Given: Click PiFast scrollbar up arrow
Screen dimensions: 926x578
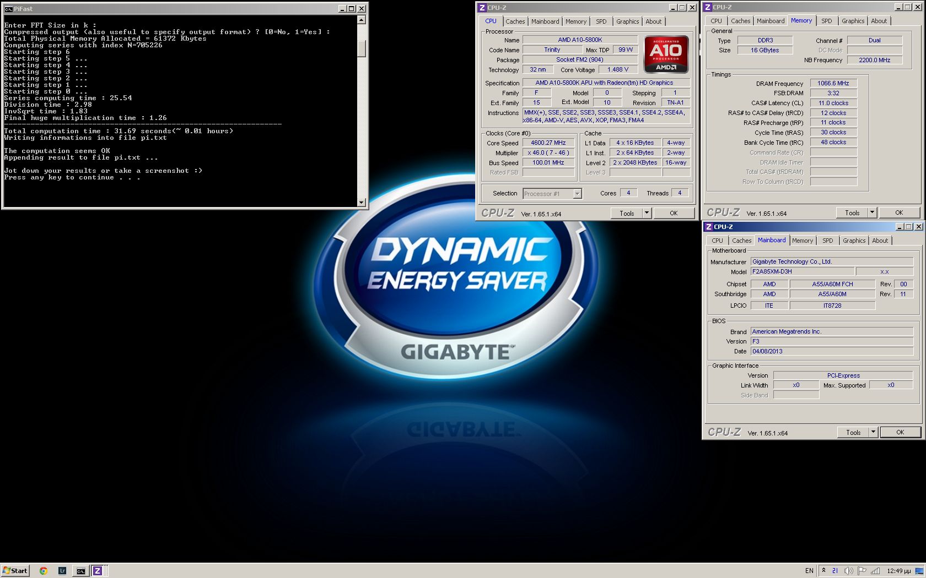Looking at the screenshot, I should tap(362, 20).
